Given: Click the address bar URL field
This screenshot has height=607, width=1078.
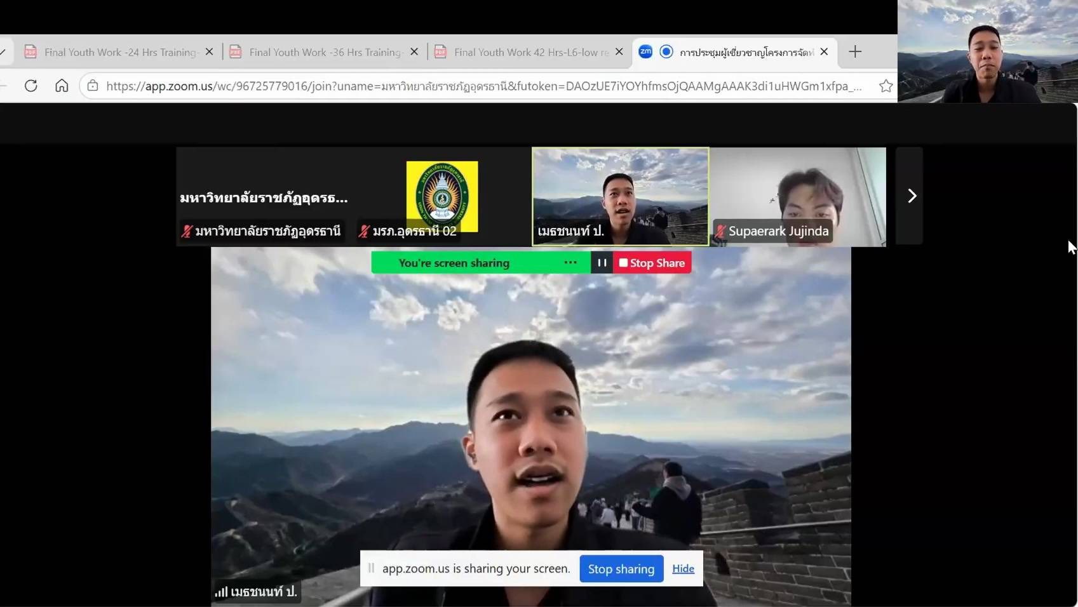Looking at the screenshot, I should tap(483, 86).
